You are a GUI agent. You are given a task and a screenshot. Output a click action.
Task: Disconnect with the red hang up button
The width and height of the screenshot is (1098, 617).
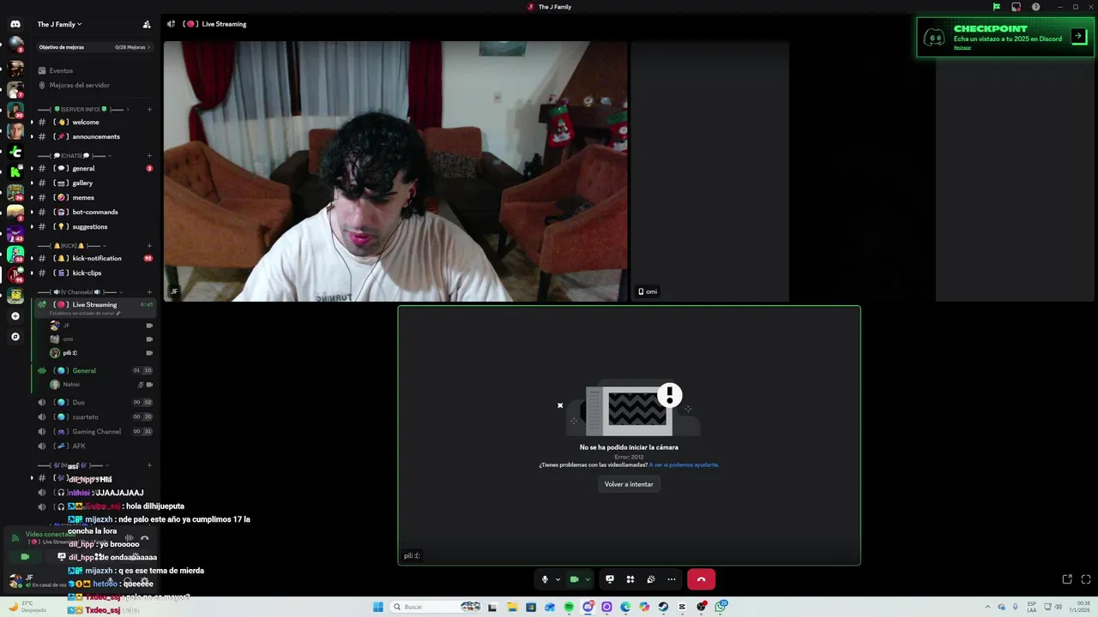point(701,579)
